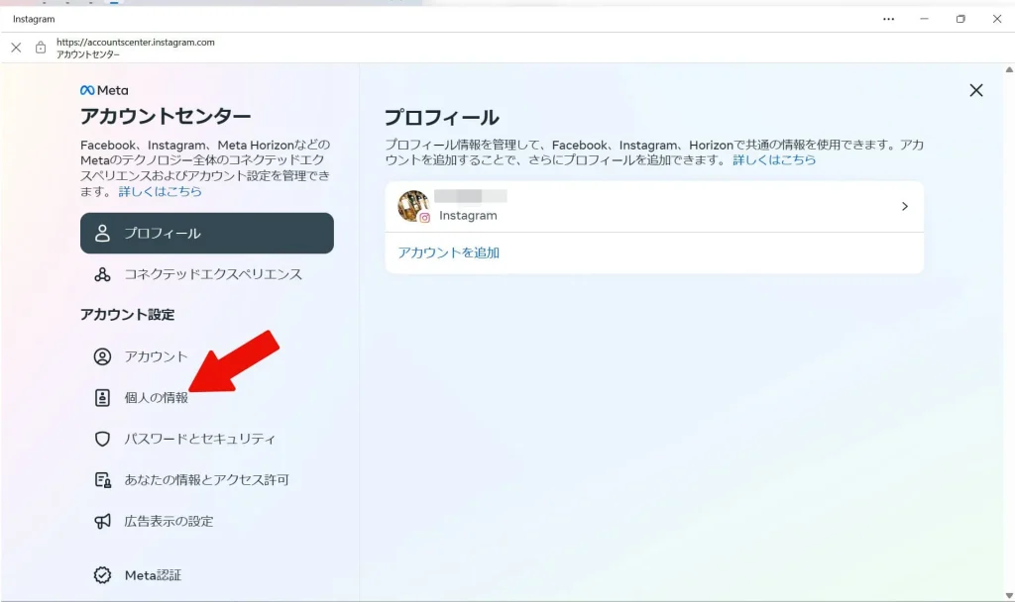Open 広告表示の設定
Image resolution: width=1015 pixels, height=602 pixels.
click(x=206, y=521)
